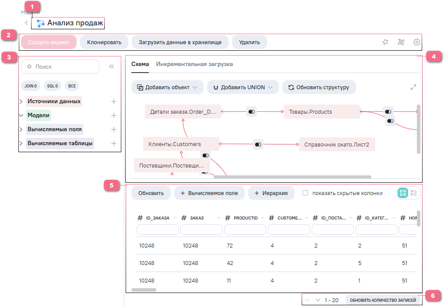The height and width of the screenshot is (307, 444).
Task: Select Детали заказа.Order_D... schema node
Action: pos(183,112)
